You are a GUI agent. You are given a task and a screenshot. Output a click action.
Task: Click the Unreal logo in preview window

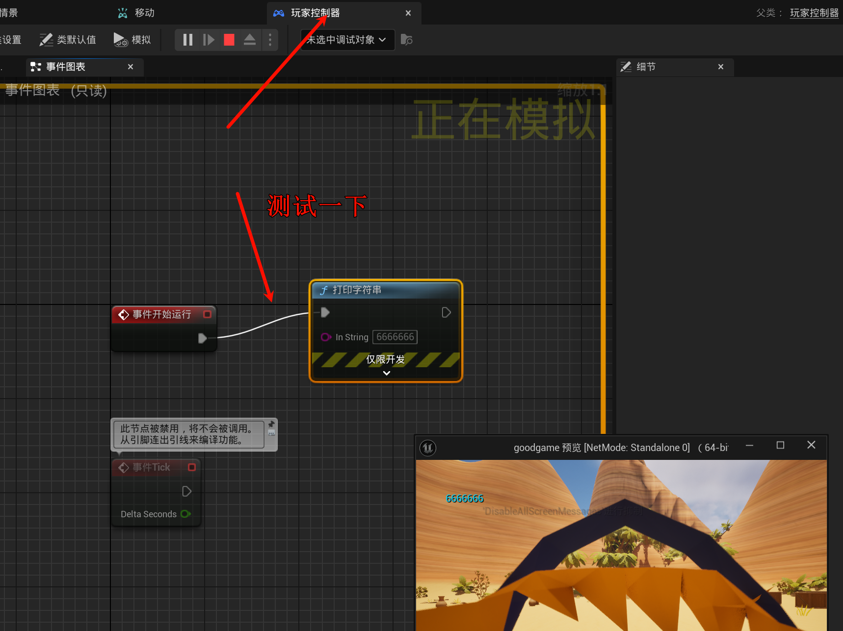coord(428,448)
